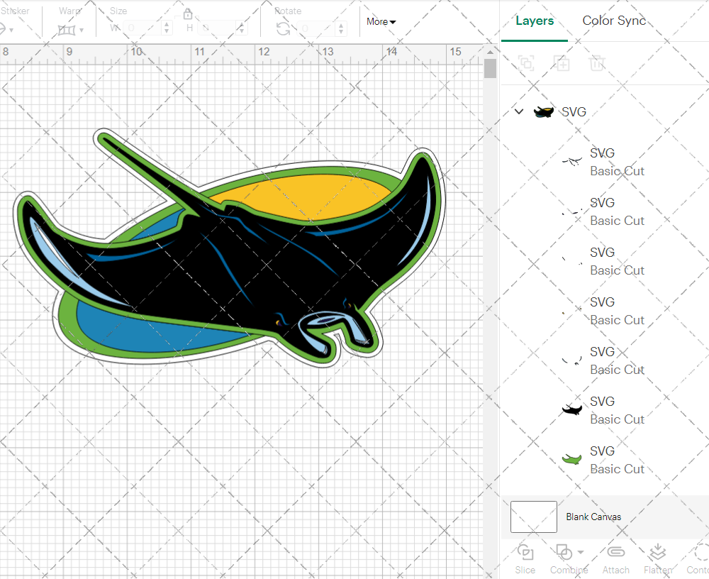The image size is (709, 579).
Task: Open the More dropdown menu
Action: (381, 22)
